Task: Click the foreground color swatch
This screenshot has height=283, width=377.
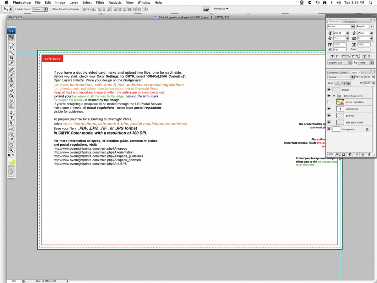Action: pos(10,160)
